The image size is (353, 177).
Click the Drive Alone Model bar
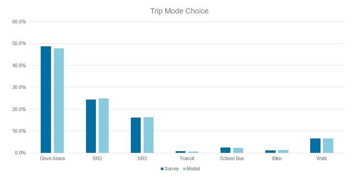click(59, 101)
